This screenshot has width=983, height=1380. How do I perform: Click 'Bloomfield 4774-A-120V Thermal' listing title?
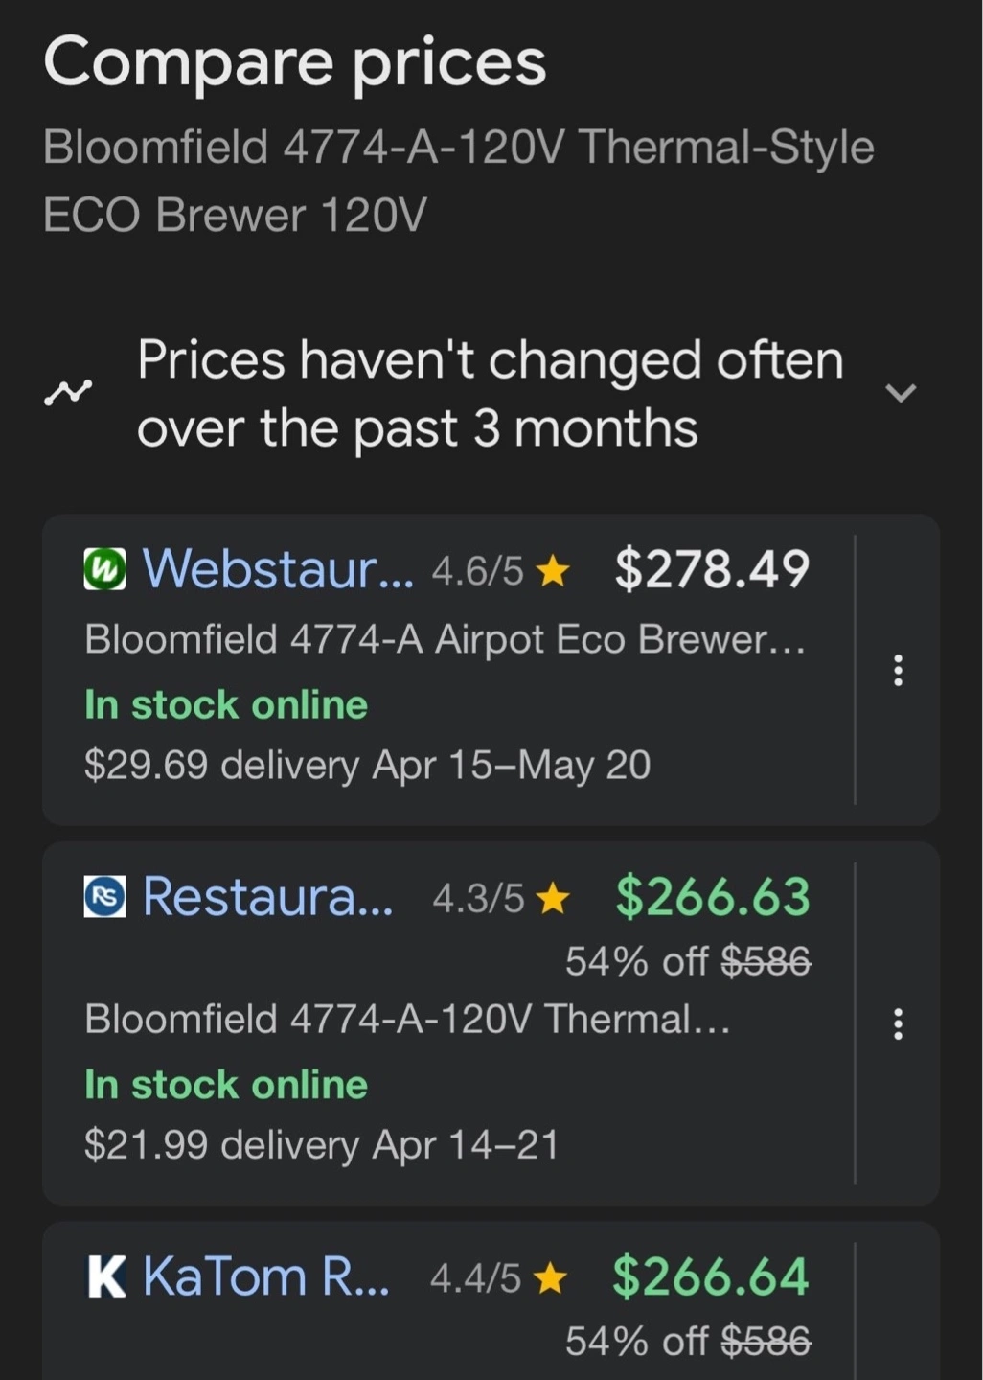[x=407, y=1019]
